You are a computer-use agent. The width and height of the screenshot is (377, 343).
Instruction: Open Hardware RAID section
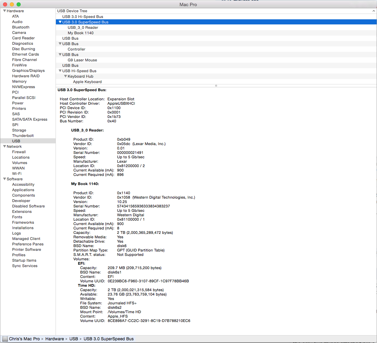pyautogui.click(x=26, y=76)
